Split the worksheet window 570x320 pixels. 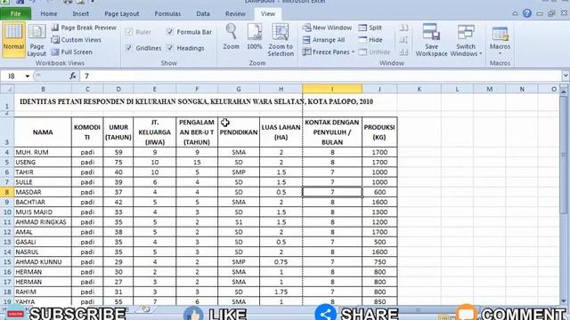(x=370, y=28)
